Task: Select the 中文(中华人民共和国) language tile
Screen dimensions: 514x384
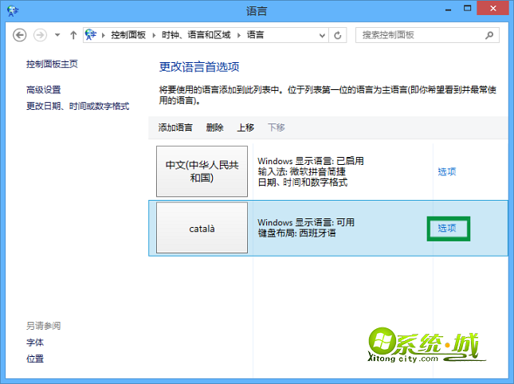Action: point(202,171)
